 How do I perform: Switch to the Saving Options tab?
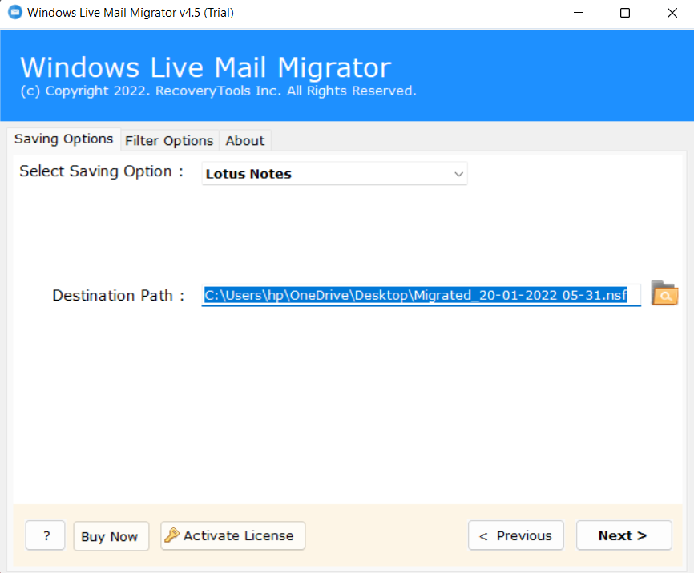(x=64, y=139)
